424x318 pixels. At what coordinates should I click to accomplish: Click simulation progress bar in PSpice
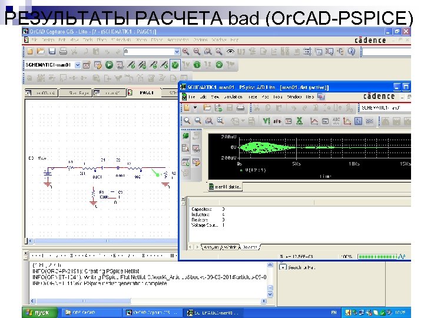tap(377, 256)
